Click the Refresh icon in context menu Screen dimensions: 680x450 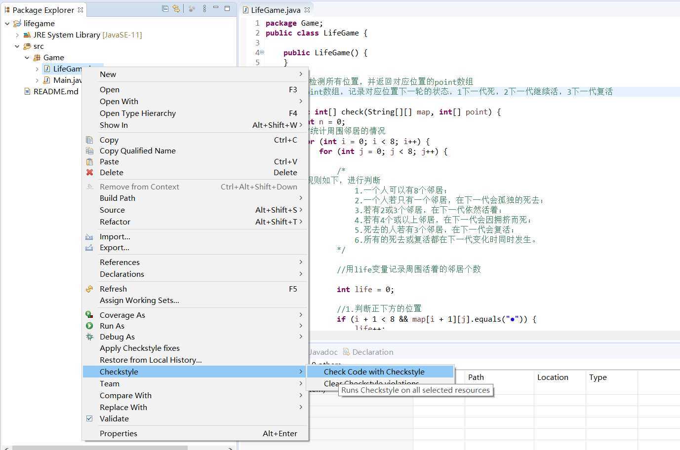[89, 289]
